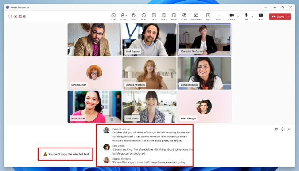Image resolution: width=299 pixels, height=171 pixels.
Task: Close the live captions panel
Action: click(289, 129)
